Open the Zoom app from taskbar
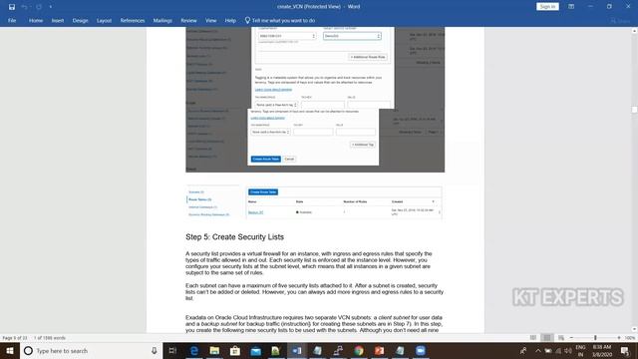 (421, 350)
